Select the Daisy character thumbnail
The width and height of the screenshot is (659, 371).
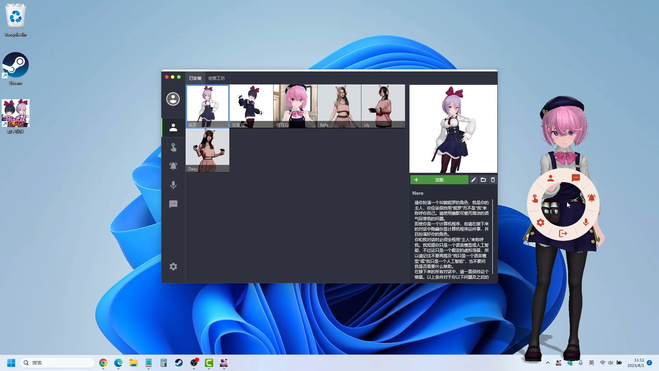pyautogui.click(x=207, y=150)
